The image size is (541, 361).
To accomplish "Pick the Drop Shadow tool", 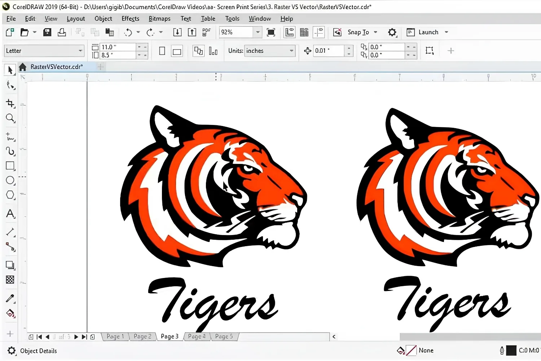I will [x=10, y=265].
